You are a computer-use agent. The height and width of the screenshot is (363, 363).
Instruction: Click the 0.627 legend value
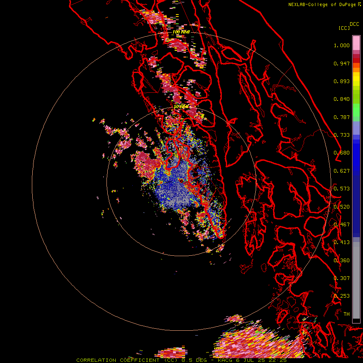point(342,171)
